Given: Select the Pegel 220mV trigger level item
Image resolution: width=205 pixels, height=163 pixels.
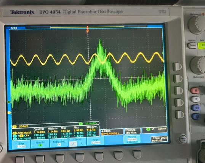Looking at the screenshot, I should (x=96, y=141).
